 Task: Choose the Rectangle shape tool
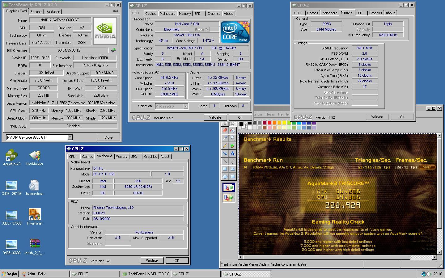[225, 169]
